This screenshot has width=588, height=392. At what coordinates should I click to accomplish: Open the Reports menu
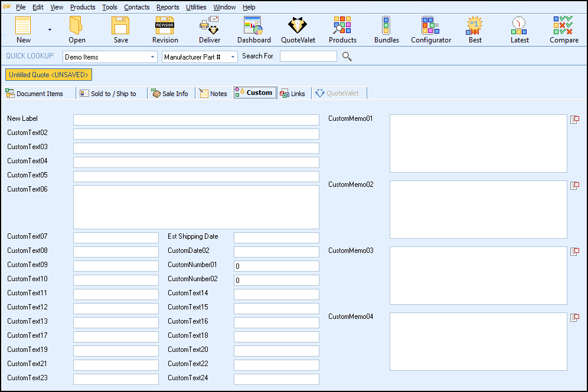pos(168,7)
